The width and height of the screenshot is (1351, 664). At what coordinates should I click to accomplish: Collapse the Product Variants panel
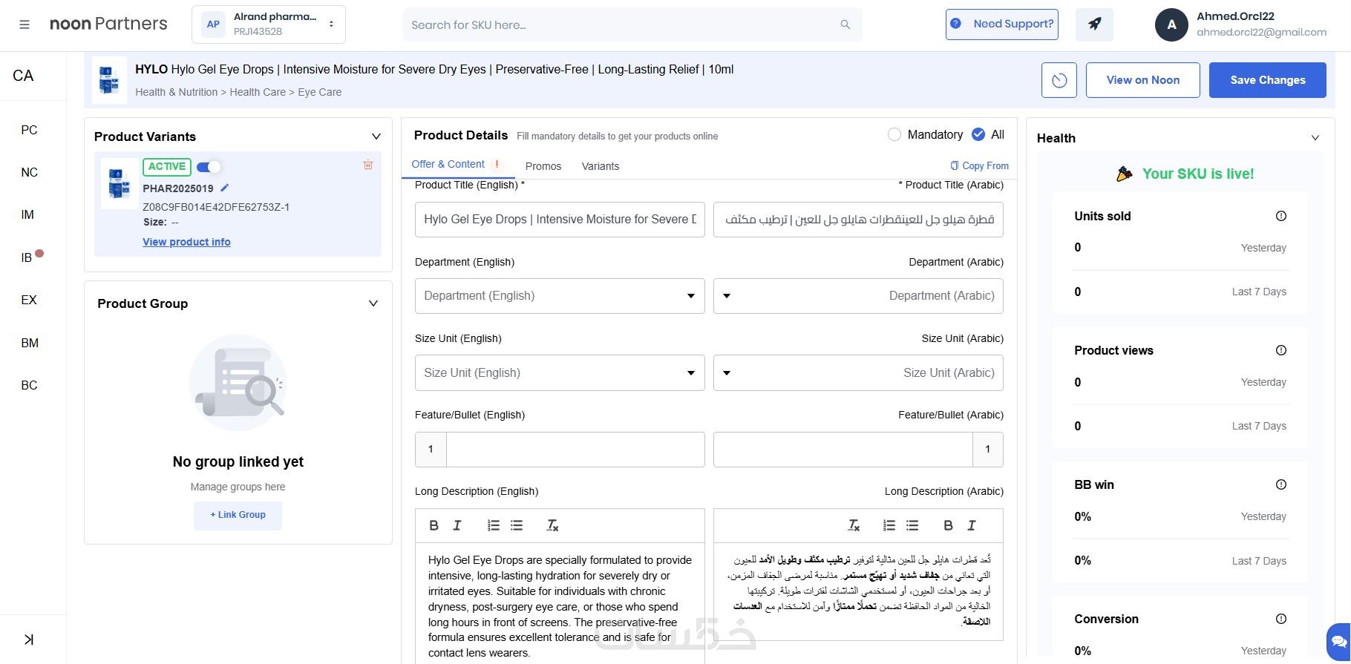pyautogui.click(x=376, y=137)
